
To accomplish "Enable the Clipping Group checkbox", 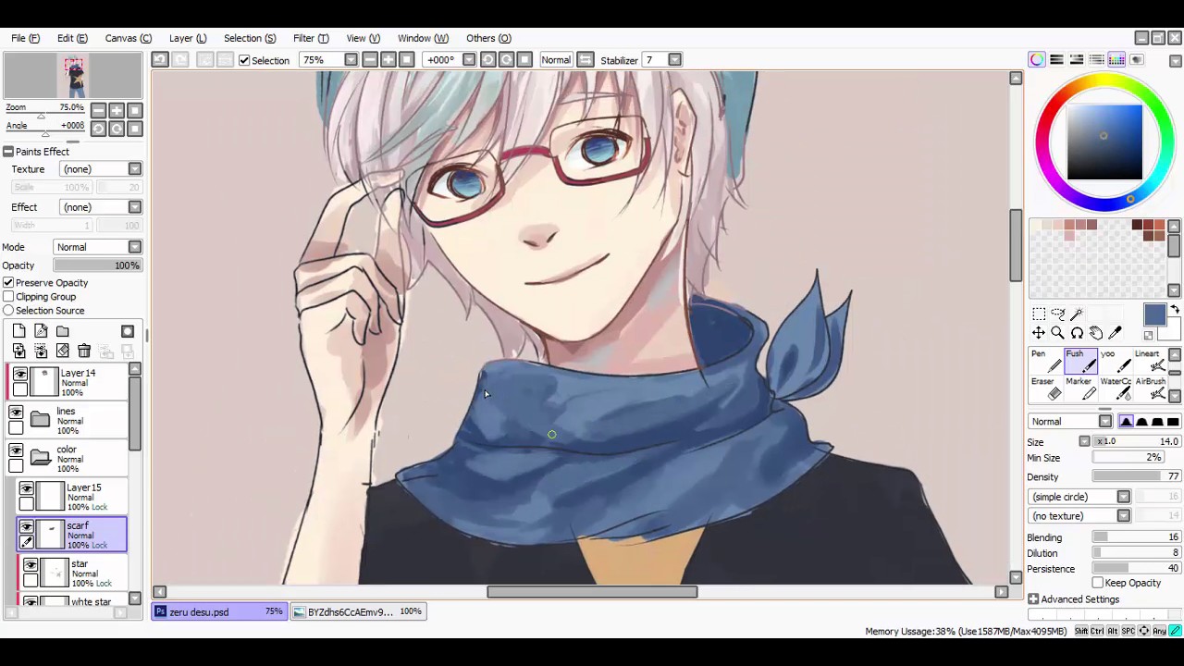I will coord(8,296).
